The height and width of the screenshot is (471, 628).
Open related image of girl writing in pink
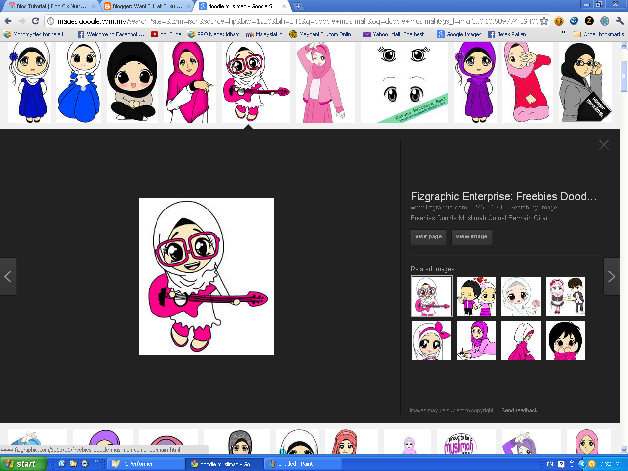tap(476, 340)
